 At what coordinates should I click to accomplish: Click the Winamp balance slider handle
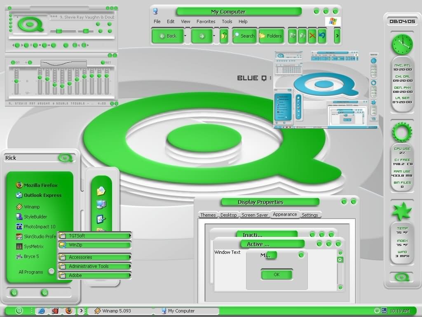[x=86, y=31]
